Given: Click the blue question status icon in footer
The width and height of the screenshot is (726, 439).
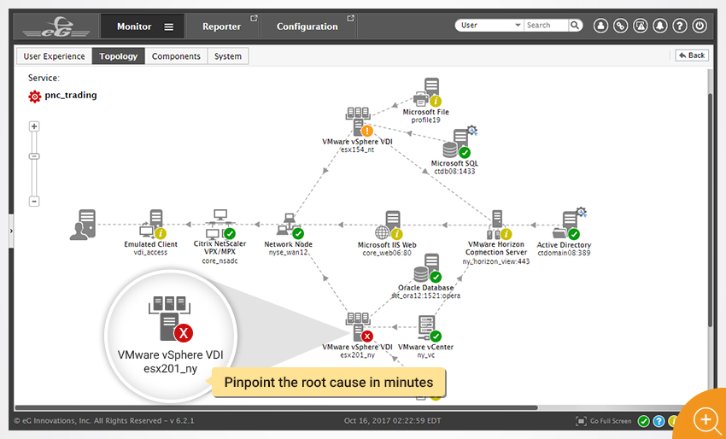Looking at the screenshot, I should [x=659, y=421].
